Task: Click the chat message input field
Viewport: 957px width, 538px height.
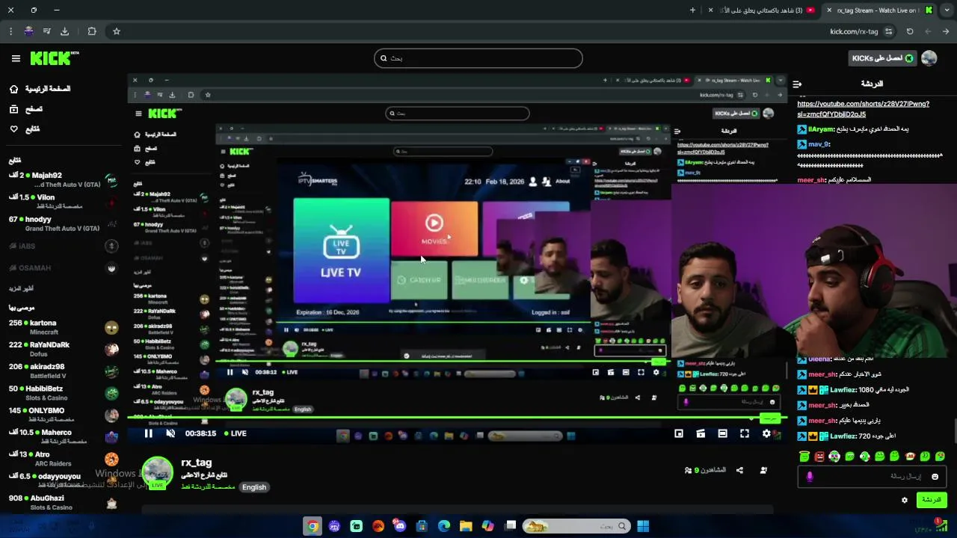Action: (x=870, y=477)
